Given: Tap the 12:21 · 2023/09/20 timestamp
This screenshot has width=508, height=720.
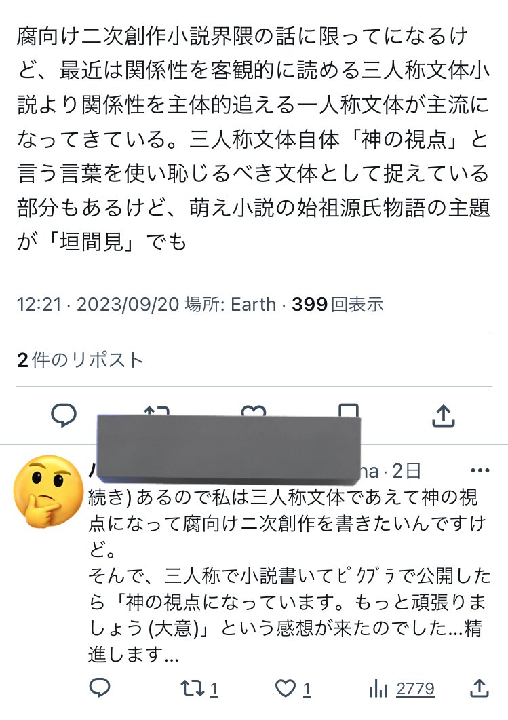Looking at the screenshot, I should pyautogui.click(x=98, y=305).
